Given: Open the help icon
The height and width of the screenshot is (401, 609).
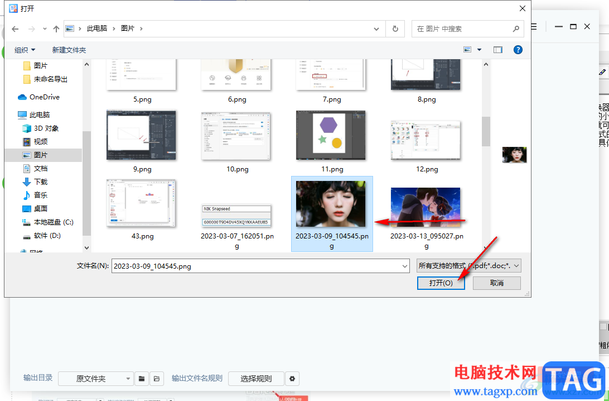Looking at the screenshot, I should 518,50.
